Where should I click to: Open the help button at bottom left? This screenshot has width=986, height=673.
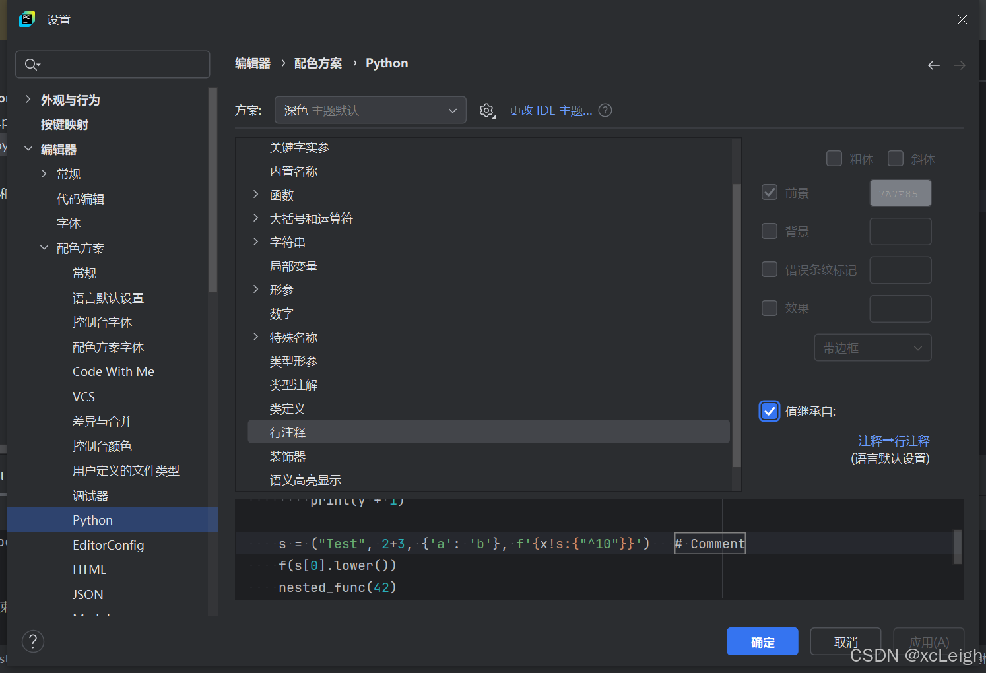[33, 641]
